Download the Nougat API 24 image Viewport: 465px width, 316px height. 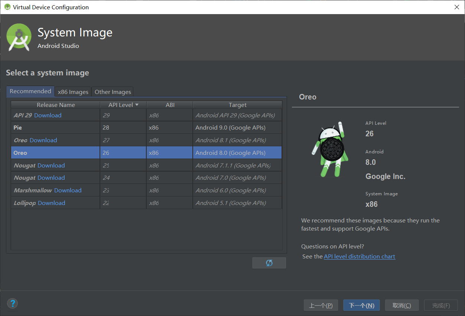[51, 177]
